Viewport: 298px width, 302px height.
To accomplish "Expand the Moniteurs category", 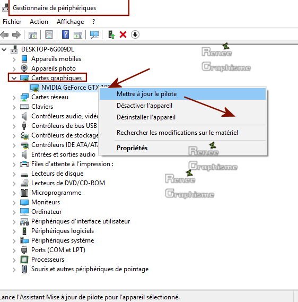I will (14, 203).
